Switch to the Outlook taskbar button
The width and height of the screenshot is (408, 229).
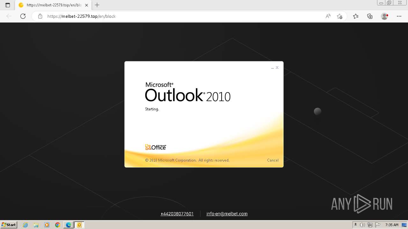click(79, 225)
